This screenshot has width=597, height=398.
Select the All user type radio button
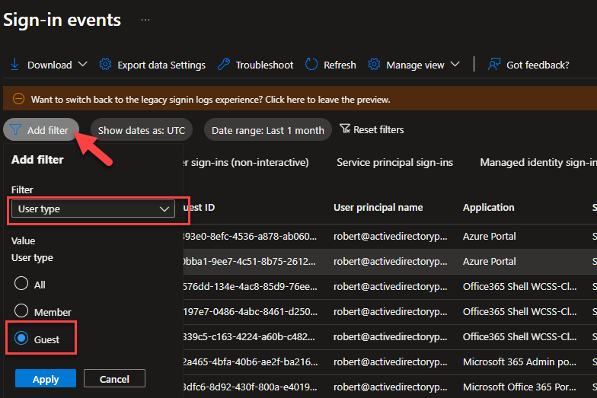click(21, 284)
